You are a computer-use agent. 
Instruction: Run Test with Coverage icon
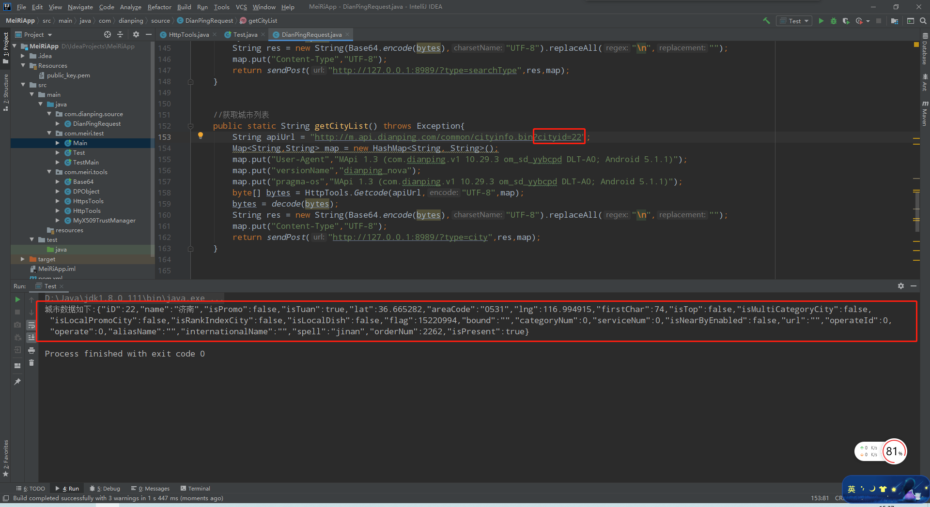coord(846,21)
